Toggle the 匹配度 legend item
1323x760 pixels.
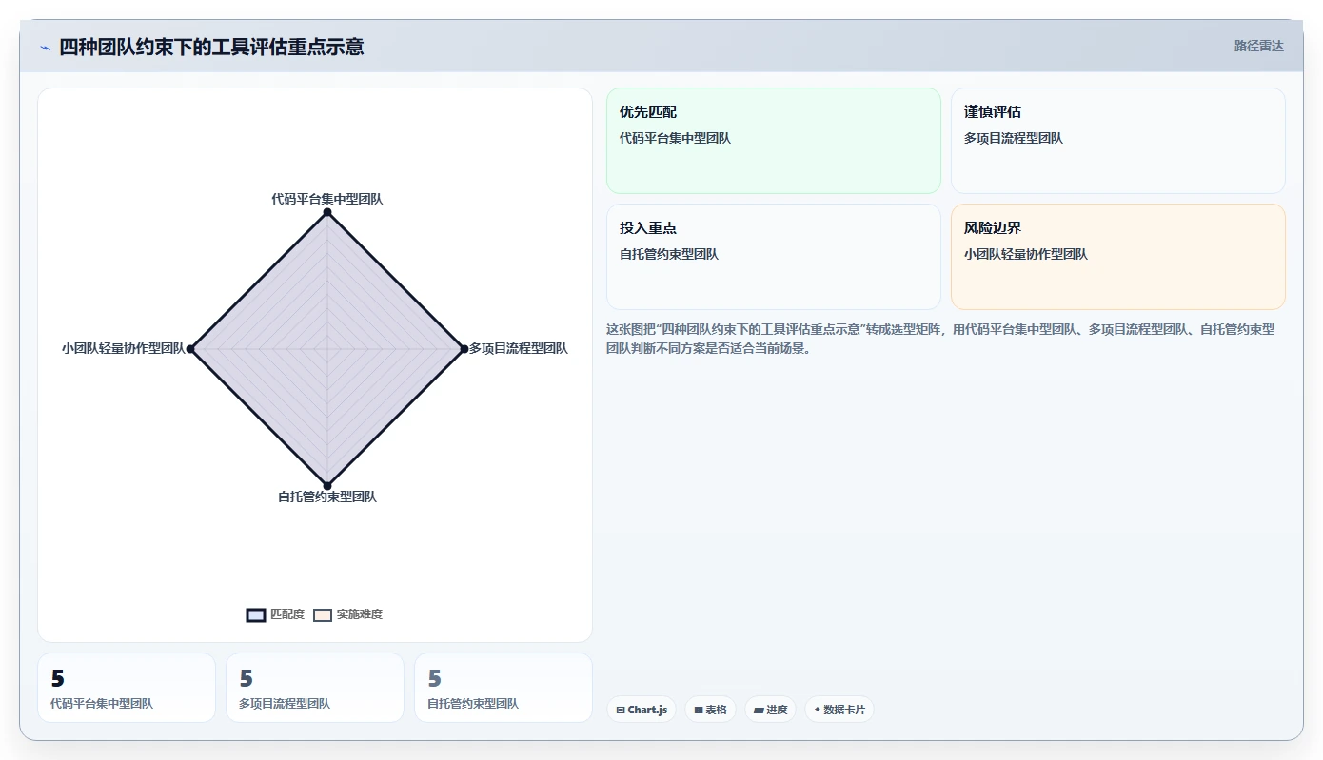275,614
